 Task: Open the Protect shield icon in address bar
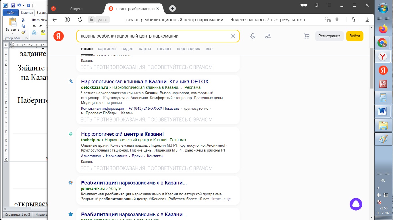point(327,19)
